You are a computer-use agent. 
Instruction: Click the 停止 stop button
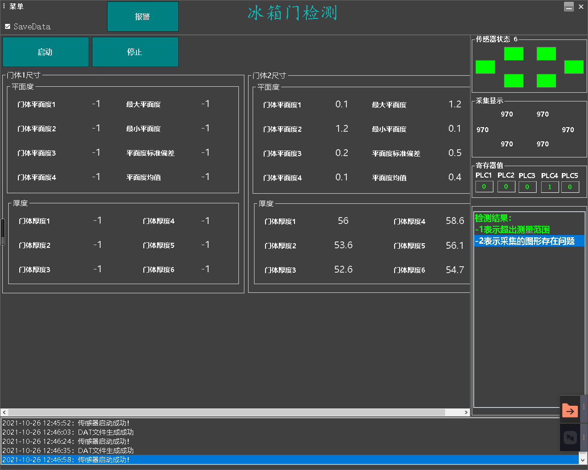click(x=135, y=52)
